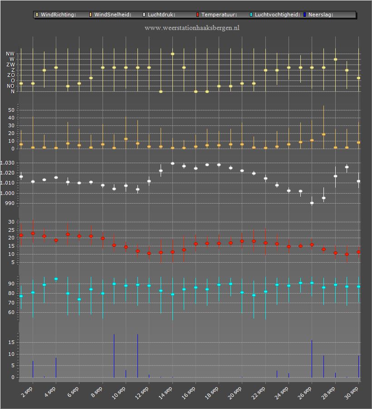Click the Luchtdruk: legend label

click(x=162, y=15)
